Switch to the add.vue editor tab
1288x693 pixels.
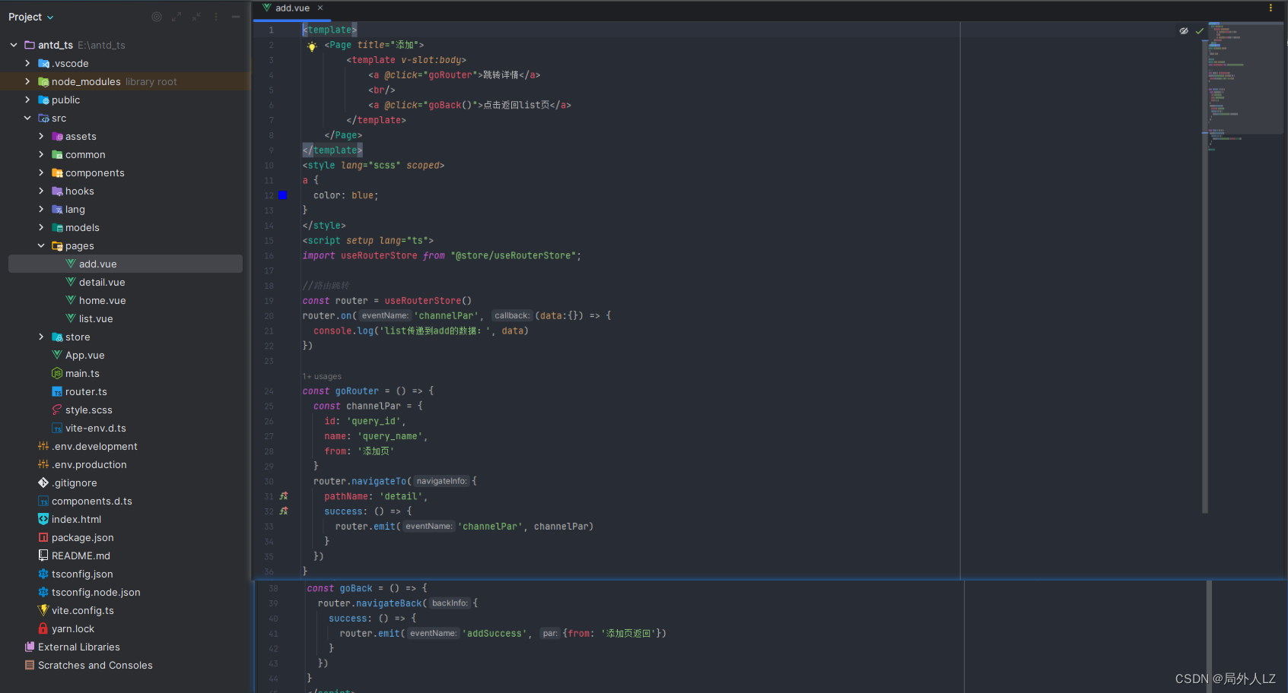(x=292, y=8)
